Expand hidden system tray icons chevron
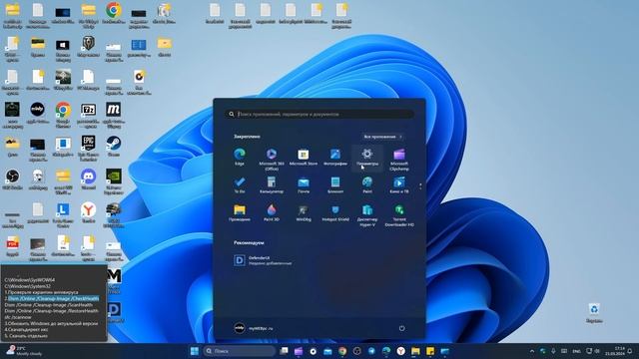Image resolution: width=639 pixels, height=359 pixels. pos(532,351)
